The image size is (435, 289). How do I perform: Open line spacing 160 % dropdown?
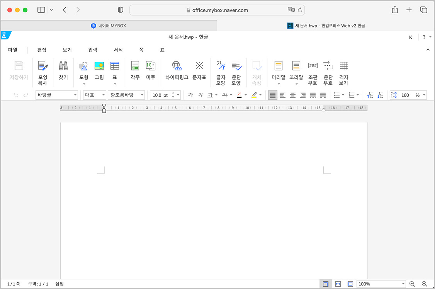coord(424,95)
